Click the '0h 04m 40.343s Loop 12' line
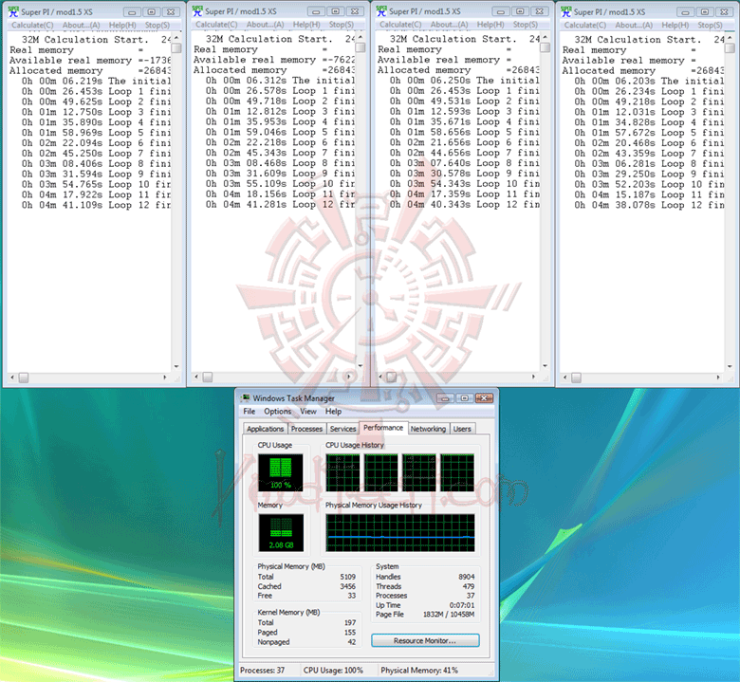The height and width of the screenshot is (682, 740). tap(464, 205)
